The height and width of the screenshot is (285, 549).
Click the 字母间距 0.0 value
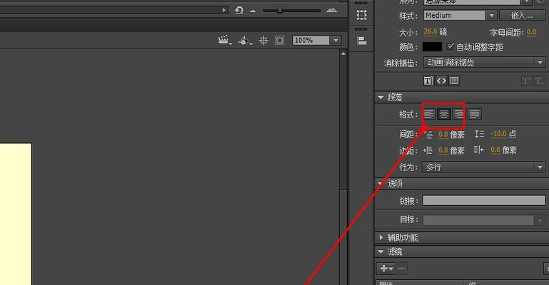tap(531, 32)
